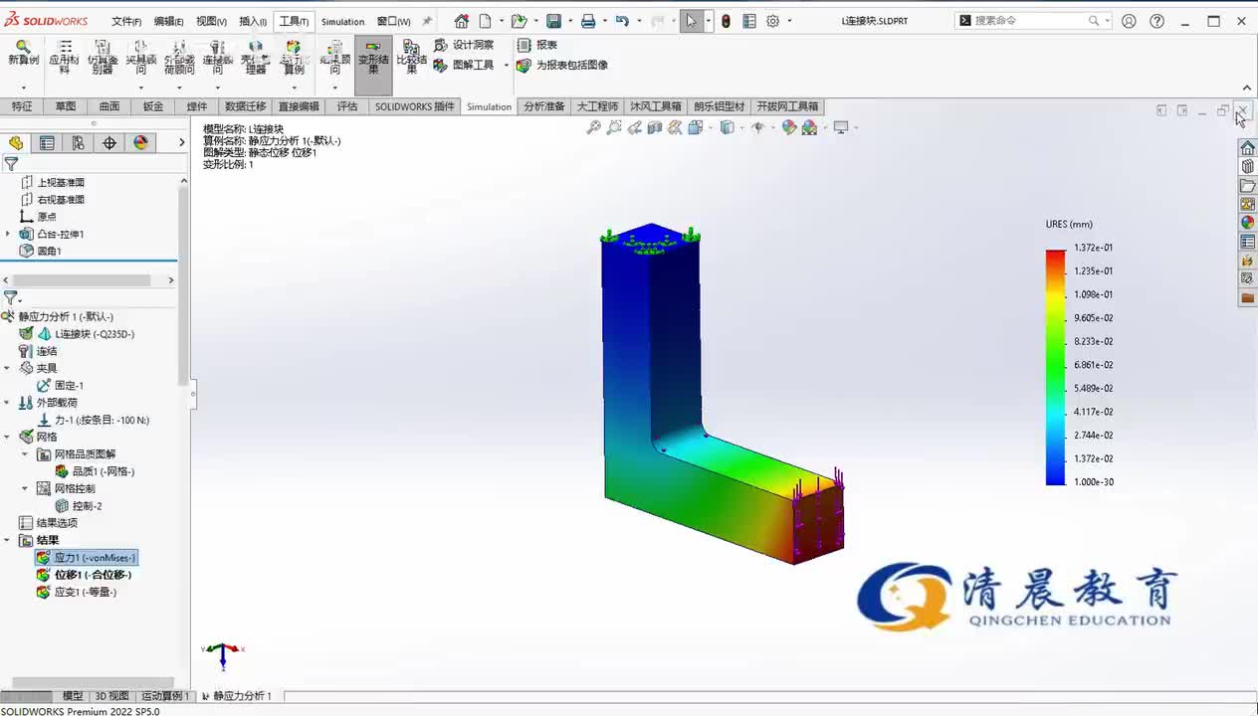Open the 窗口(W) menu
1258x716 pixels.
click(x=393, y=21)
